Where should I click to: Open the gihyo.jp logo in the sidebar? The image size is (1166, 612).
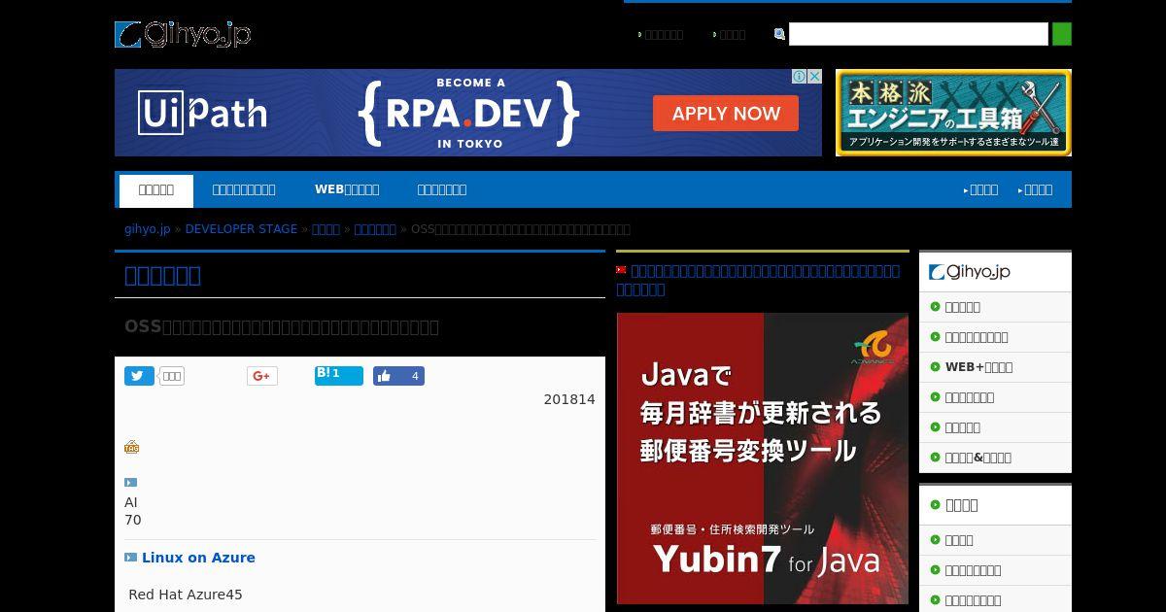(970, 272)
